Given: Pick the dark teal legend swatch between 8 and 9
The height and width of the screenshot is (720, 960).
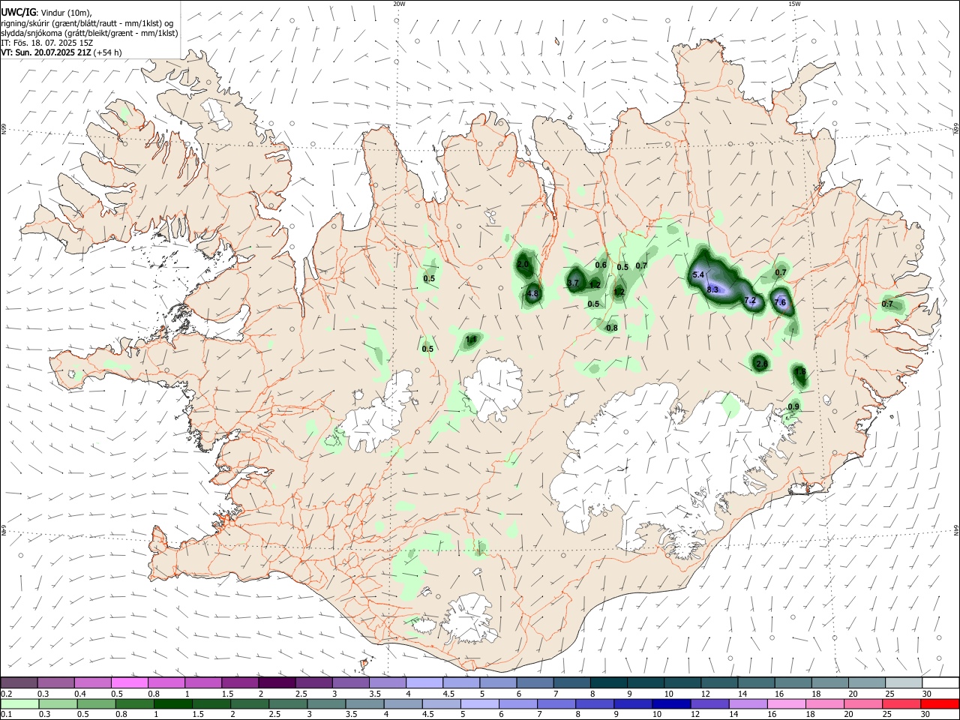Looking at the screenshot, I should [x=609, y=682].
